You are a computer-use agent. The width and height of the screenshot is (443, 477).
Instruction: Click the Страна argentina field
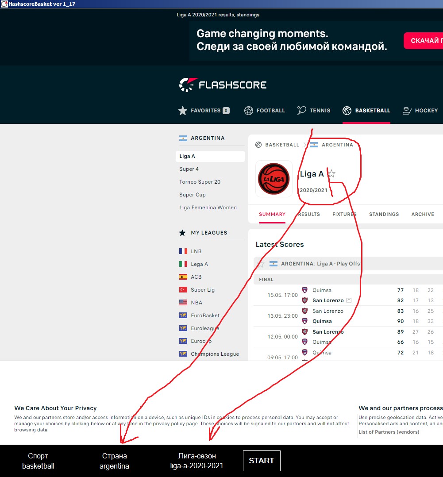click(x=114, y=461)
